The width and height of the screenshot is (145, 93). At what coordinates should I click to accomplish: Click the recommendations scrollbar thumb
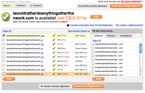[x=141, y=48]
